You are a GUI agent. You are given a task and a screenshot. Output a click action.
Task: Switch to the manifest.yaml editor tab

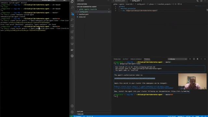[x=120, y=1]
